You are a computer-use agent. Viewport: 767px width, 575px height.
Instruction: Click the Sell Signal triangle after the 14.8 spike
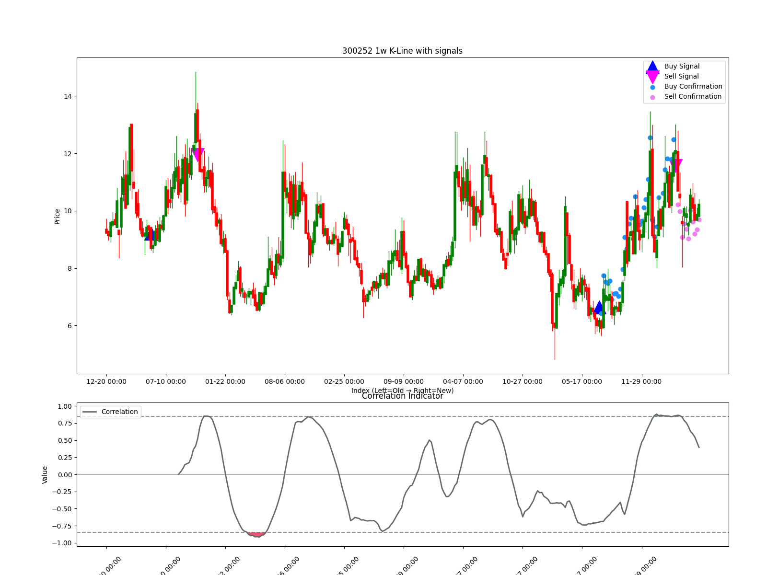click(x=198, y=155)
